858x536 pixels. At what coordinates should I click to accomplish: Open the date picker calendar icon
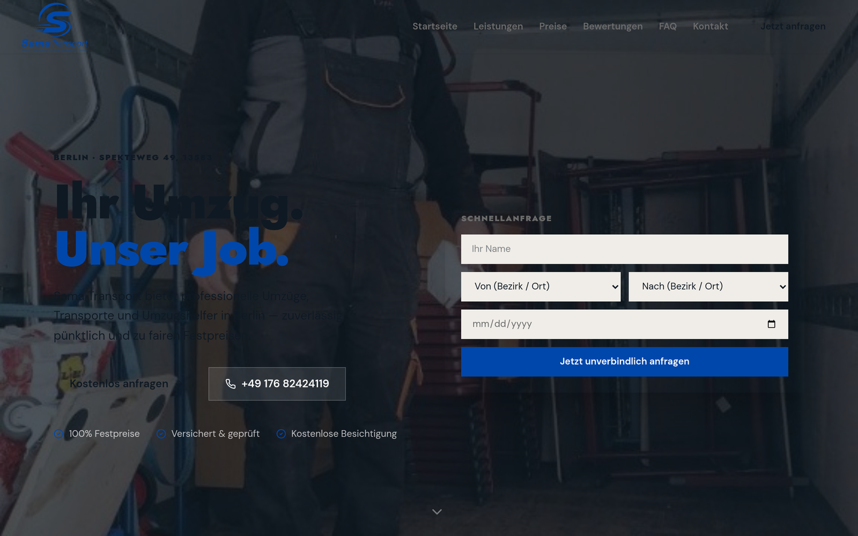click(771, 324)
